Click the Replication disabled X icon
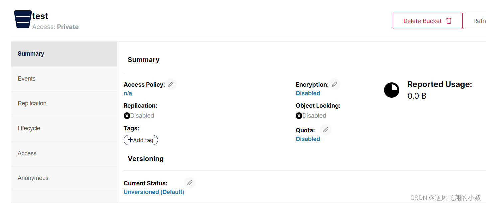The height and width of the screenshot is (204, 486). (x=127, y=116)
